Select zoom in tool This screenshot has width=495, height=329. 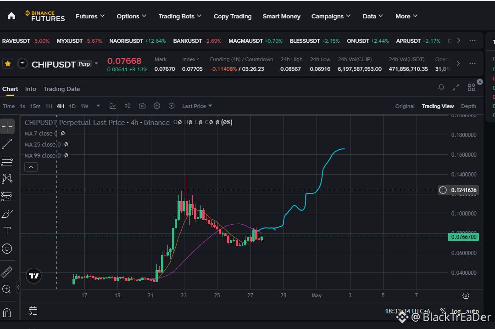point(6,289)
